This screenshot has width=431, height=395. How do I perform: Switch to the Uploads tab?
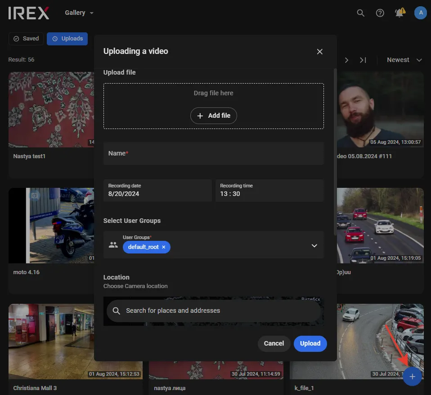67,39
